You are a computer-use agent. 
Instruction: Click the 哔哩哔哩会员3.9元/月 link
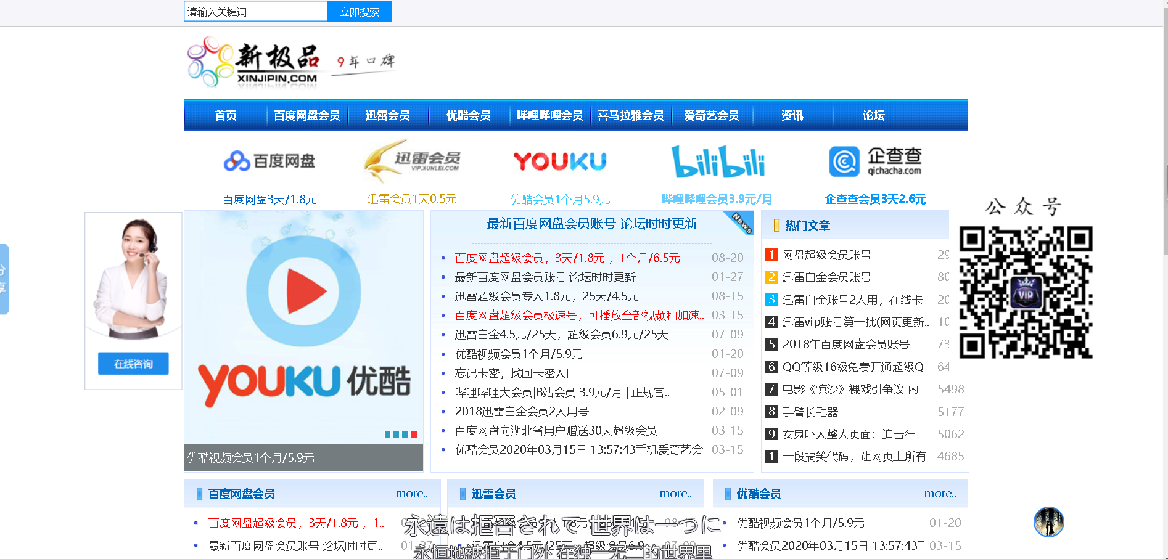[717, 198]
